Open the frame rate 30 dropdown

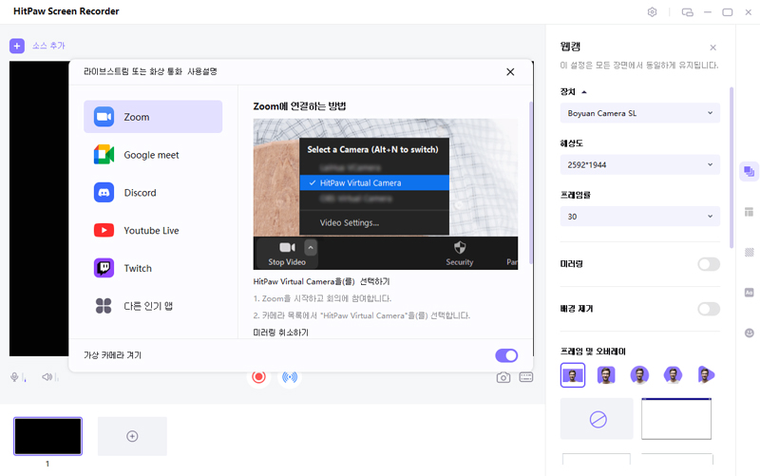[x=639, y=217]
